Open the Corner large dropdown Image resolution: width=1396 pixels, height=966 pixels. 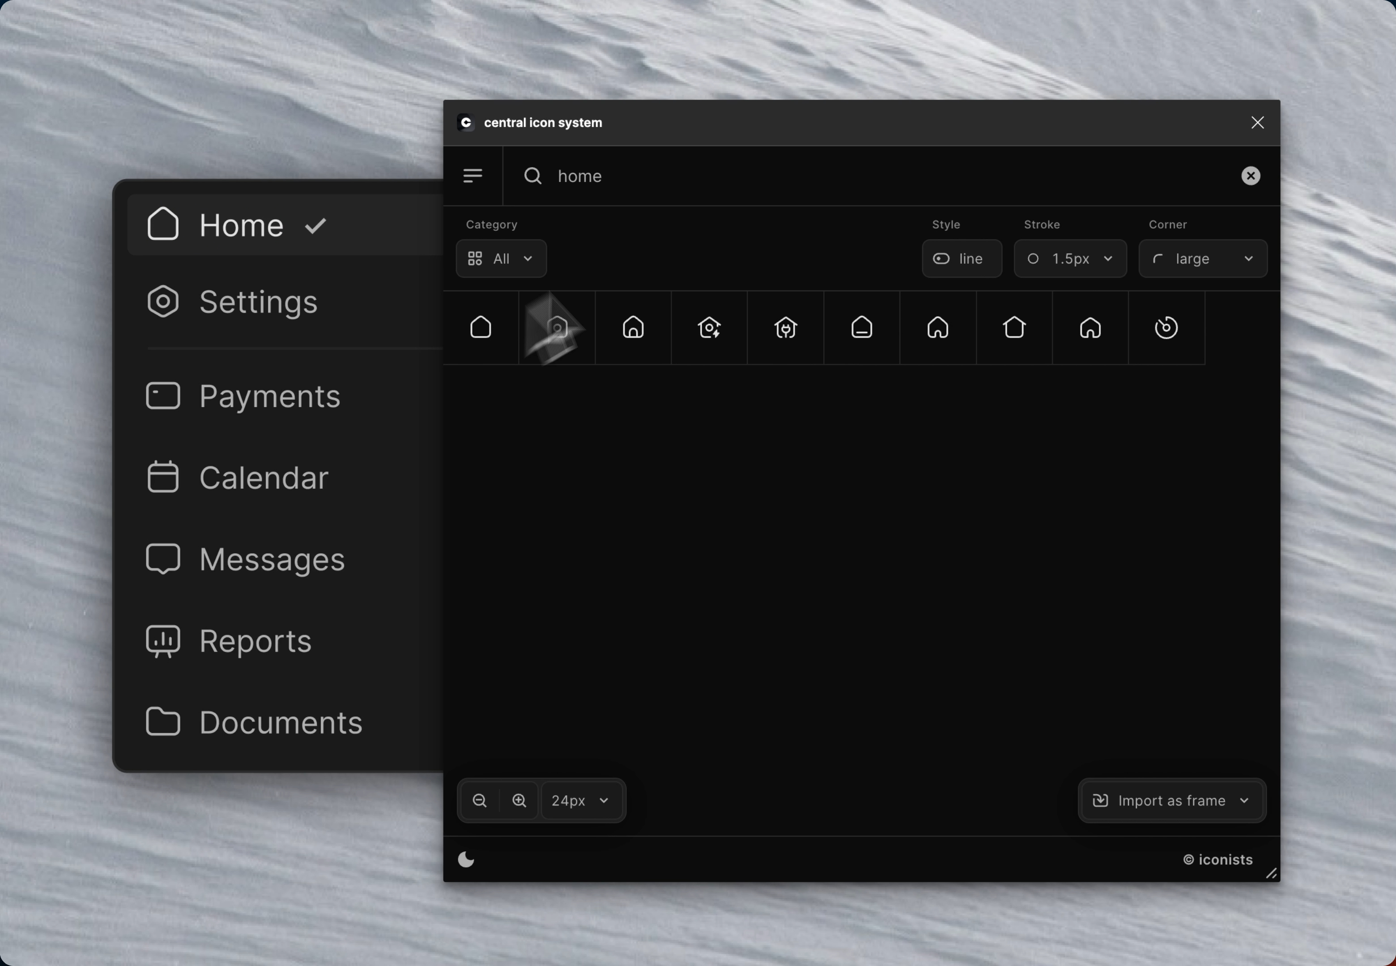[1202, 258]
